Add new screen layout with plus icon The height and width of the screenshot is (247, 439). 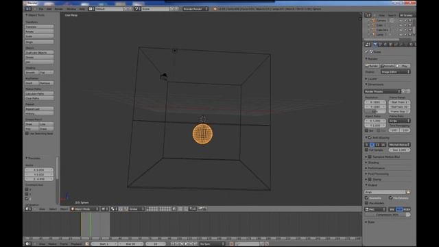click(x=126, y=9)
